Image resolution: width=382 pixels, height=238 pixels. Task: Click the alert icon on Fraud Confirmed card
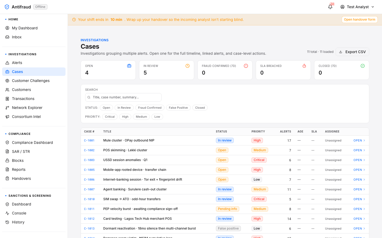(246, 66)
